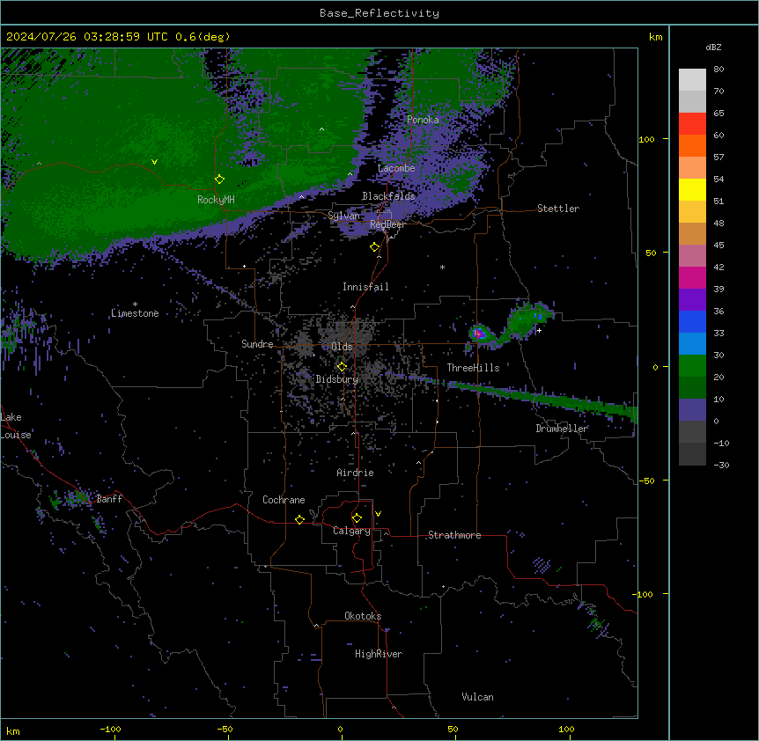This screenshot has height=741, width=759.
Task: Click the asterisk marker northeast of Innisfail
Action: pos(442,267)
